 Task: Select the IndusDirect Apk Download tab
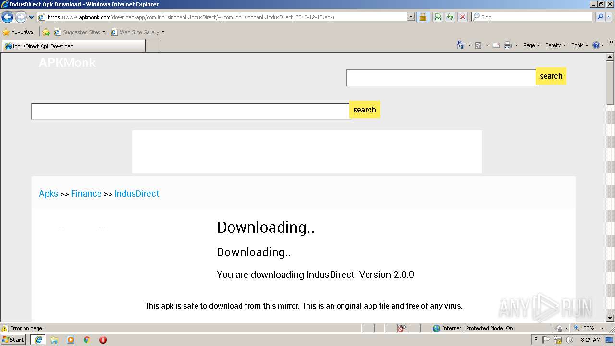pyautogui.click(x=73, y=46)
